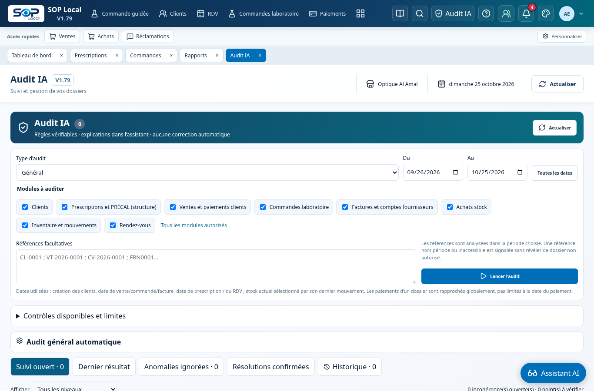Image resolution: width=594 pixels, height=391 pixels.
Task: Open Commande guidée in top navigation
Action: click(120, 13)
